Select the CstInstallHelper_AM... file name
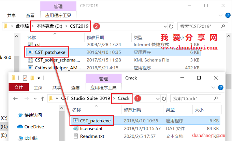 pyautogui.click(x=58, y=68)
